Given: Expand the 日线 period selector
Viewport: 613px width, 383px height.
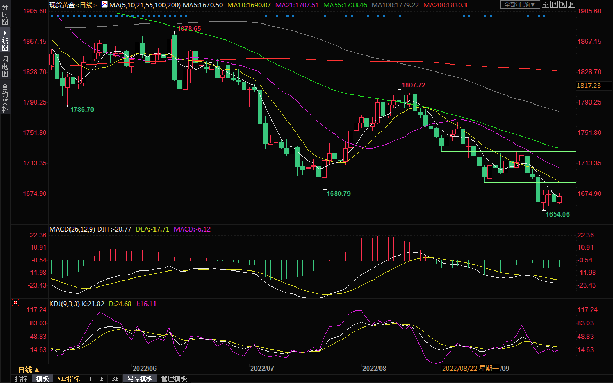Looking at the screenshot, I should click(x=29, y=369).
